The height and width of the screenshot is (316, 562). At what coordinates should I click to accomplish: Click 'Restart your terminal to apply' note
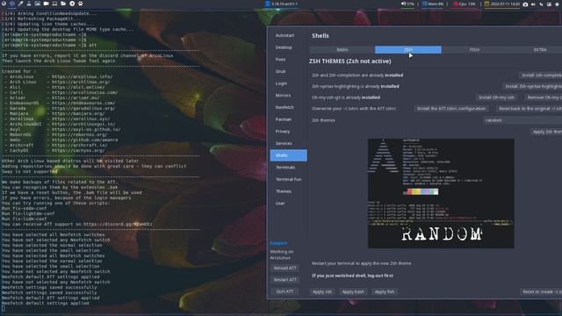tap(361, 263)
